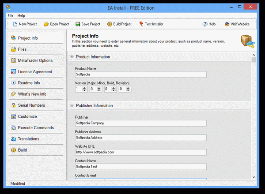Open a project via Open Project icon
265x194 pixels.
(46, 24)
